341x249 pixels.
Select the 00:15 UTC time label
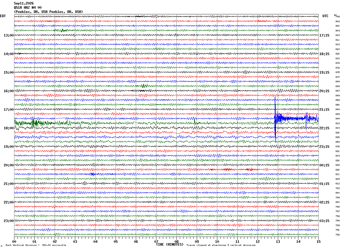pos(324,165)
